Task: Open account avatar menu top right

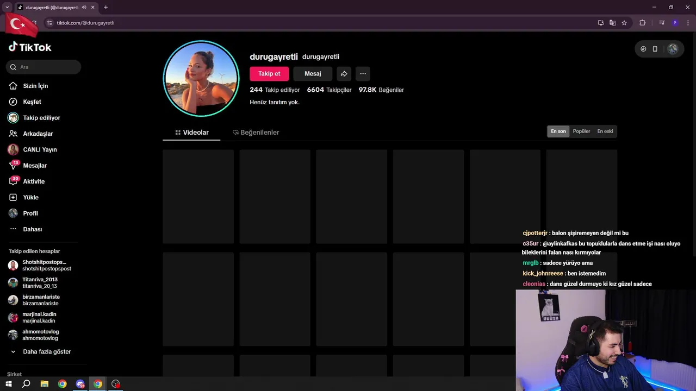Action: pos(673,49)
